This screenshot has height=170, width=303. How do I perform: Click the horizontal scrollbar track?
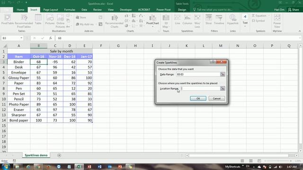[239, 155]
